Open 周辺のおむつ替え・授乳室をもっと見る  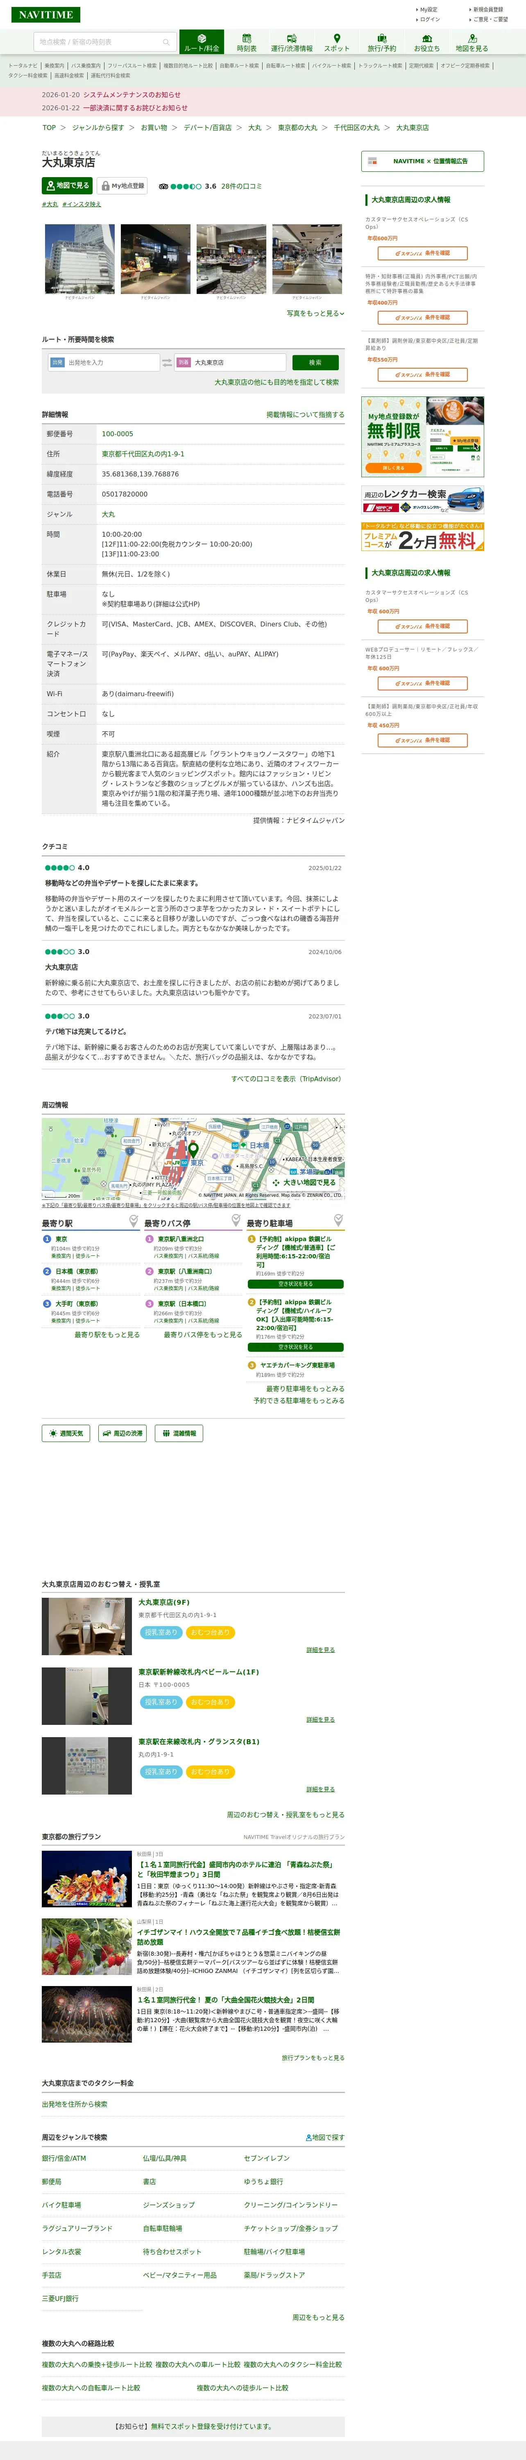[x=286, y=1814]
